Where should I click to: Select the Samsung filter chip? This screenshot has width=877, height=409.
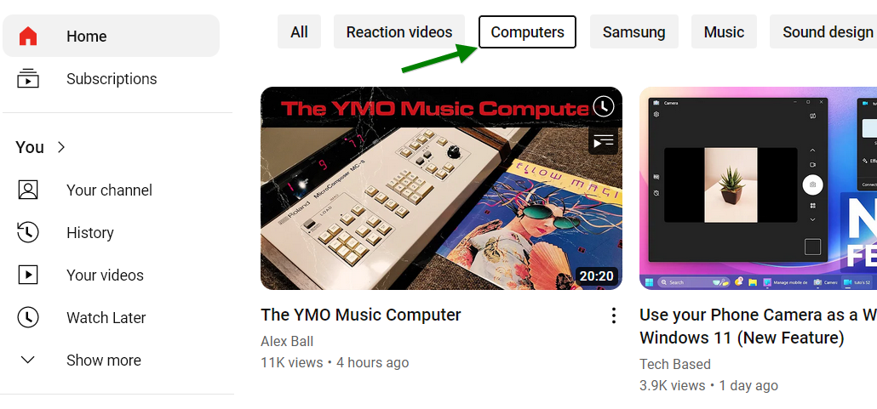click(x=634, y=31)
